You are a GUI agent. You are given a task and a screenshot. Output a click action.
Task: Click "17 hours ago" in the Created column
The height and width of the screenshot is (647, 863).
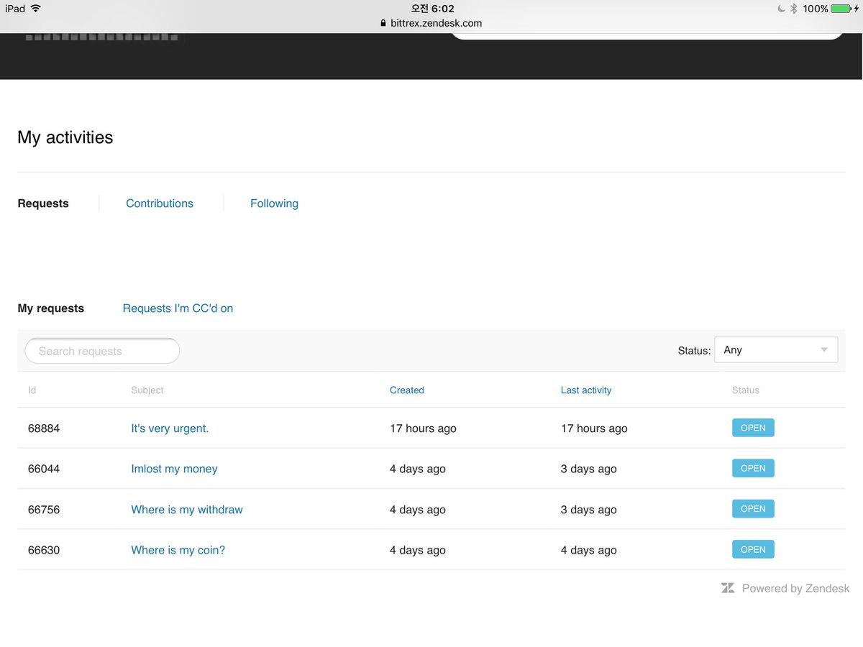(423, 428)
